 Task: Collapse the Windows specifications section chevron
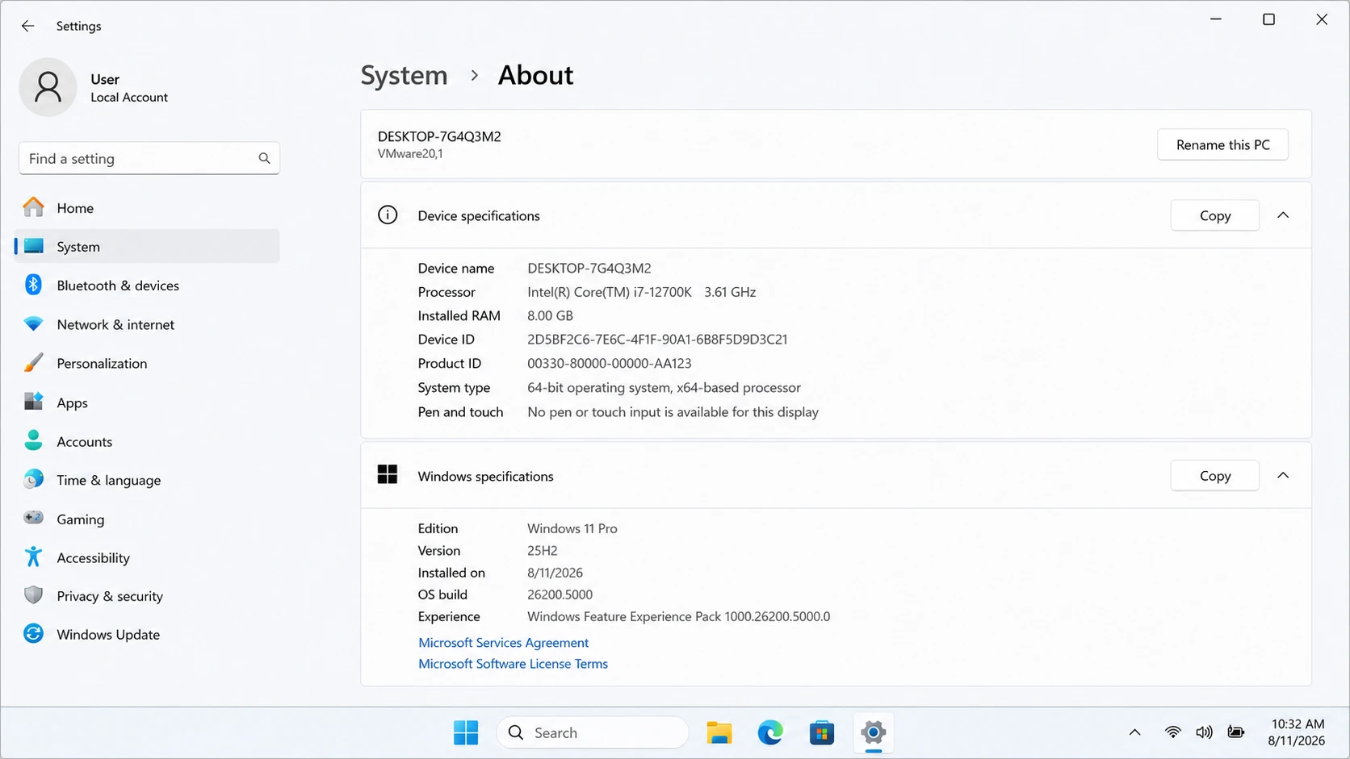[1283, 475]
